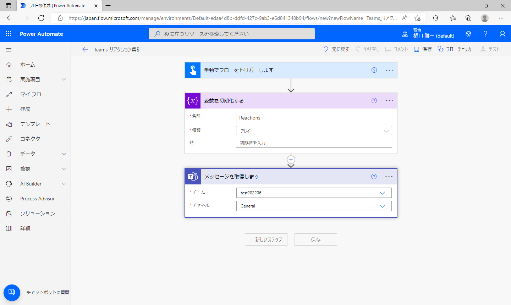Click the 値 initial value field
The height and width of the screenshot is (305, 511).
point(314,143)
